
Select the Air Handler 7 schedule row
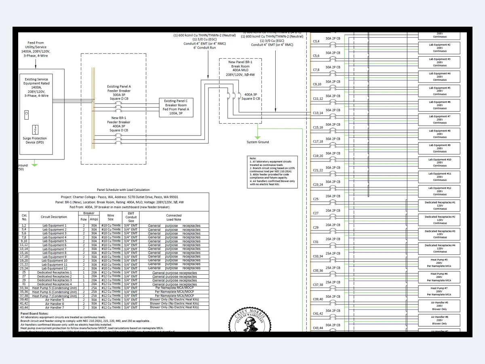(55, 307)
